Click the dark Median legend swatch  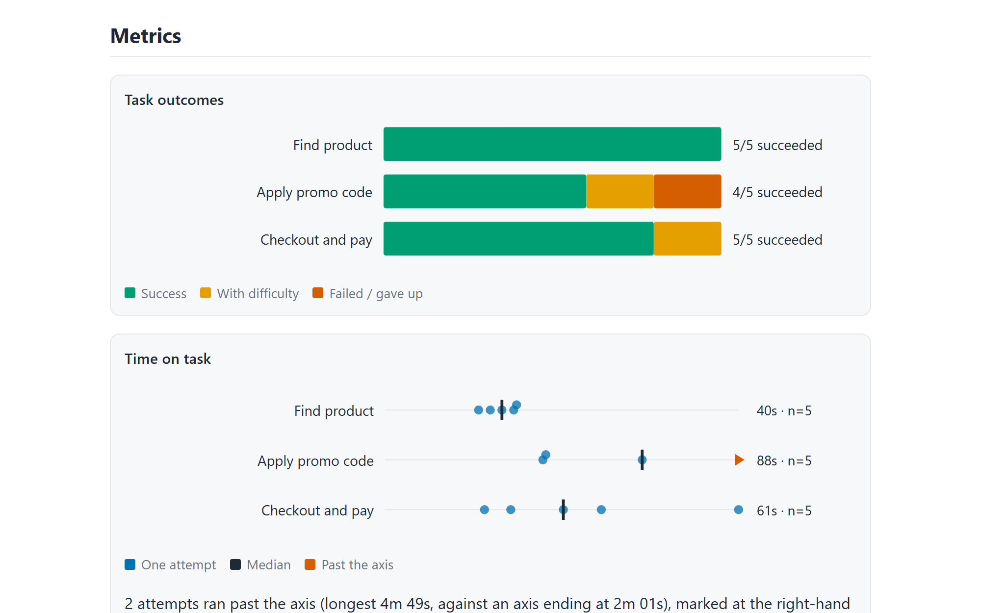point(235,564)
